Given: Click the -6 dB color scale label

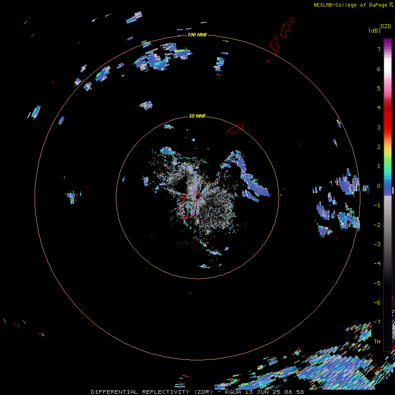Looking at the screenshot, I should point(377,303).
